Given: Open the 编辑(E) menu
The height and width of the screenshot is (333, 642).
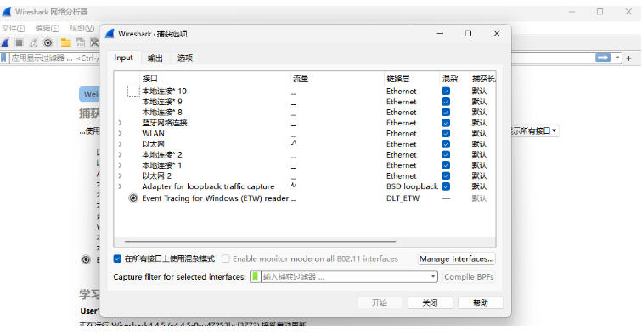Looking at the screenshot, I should tap(47, 28).
